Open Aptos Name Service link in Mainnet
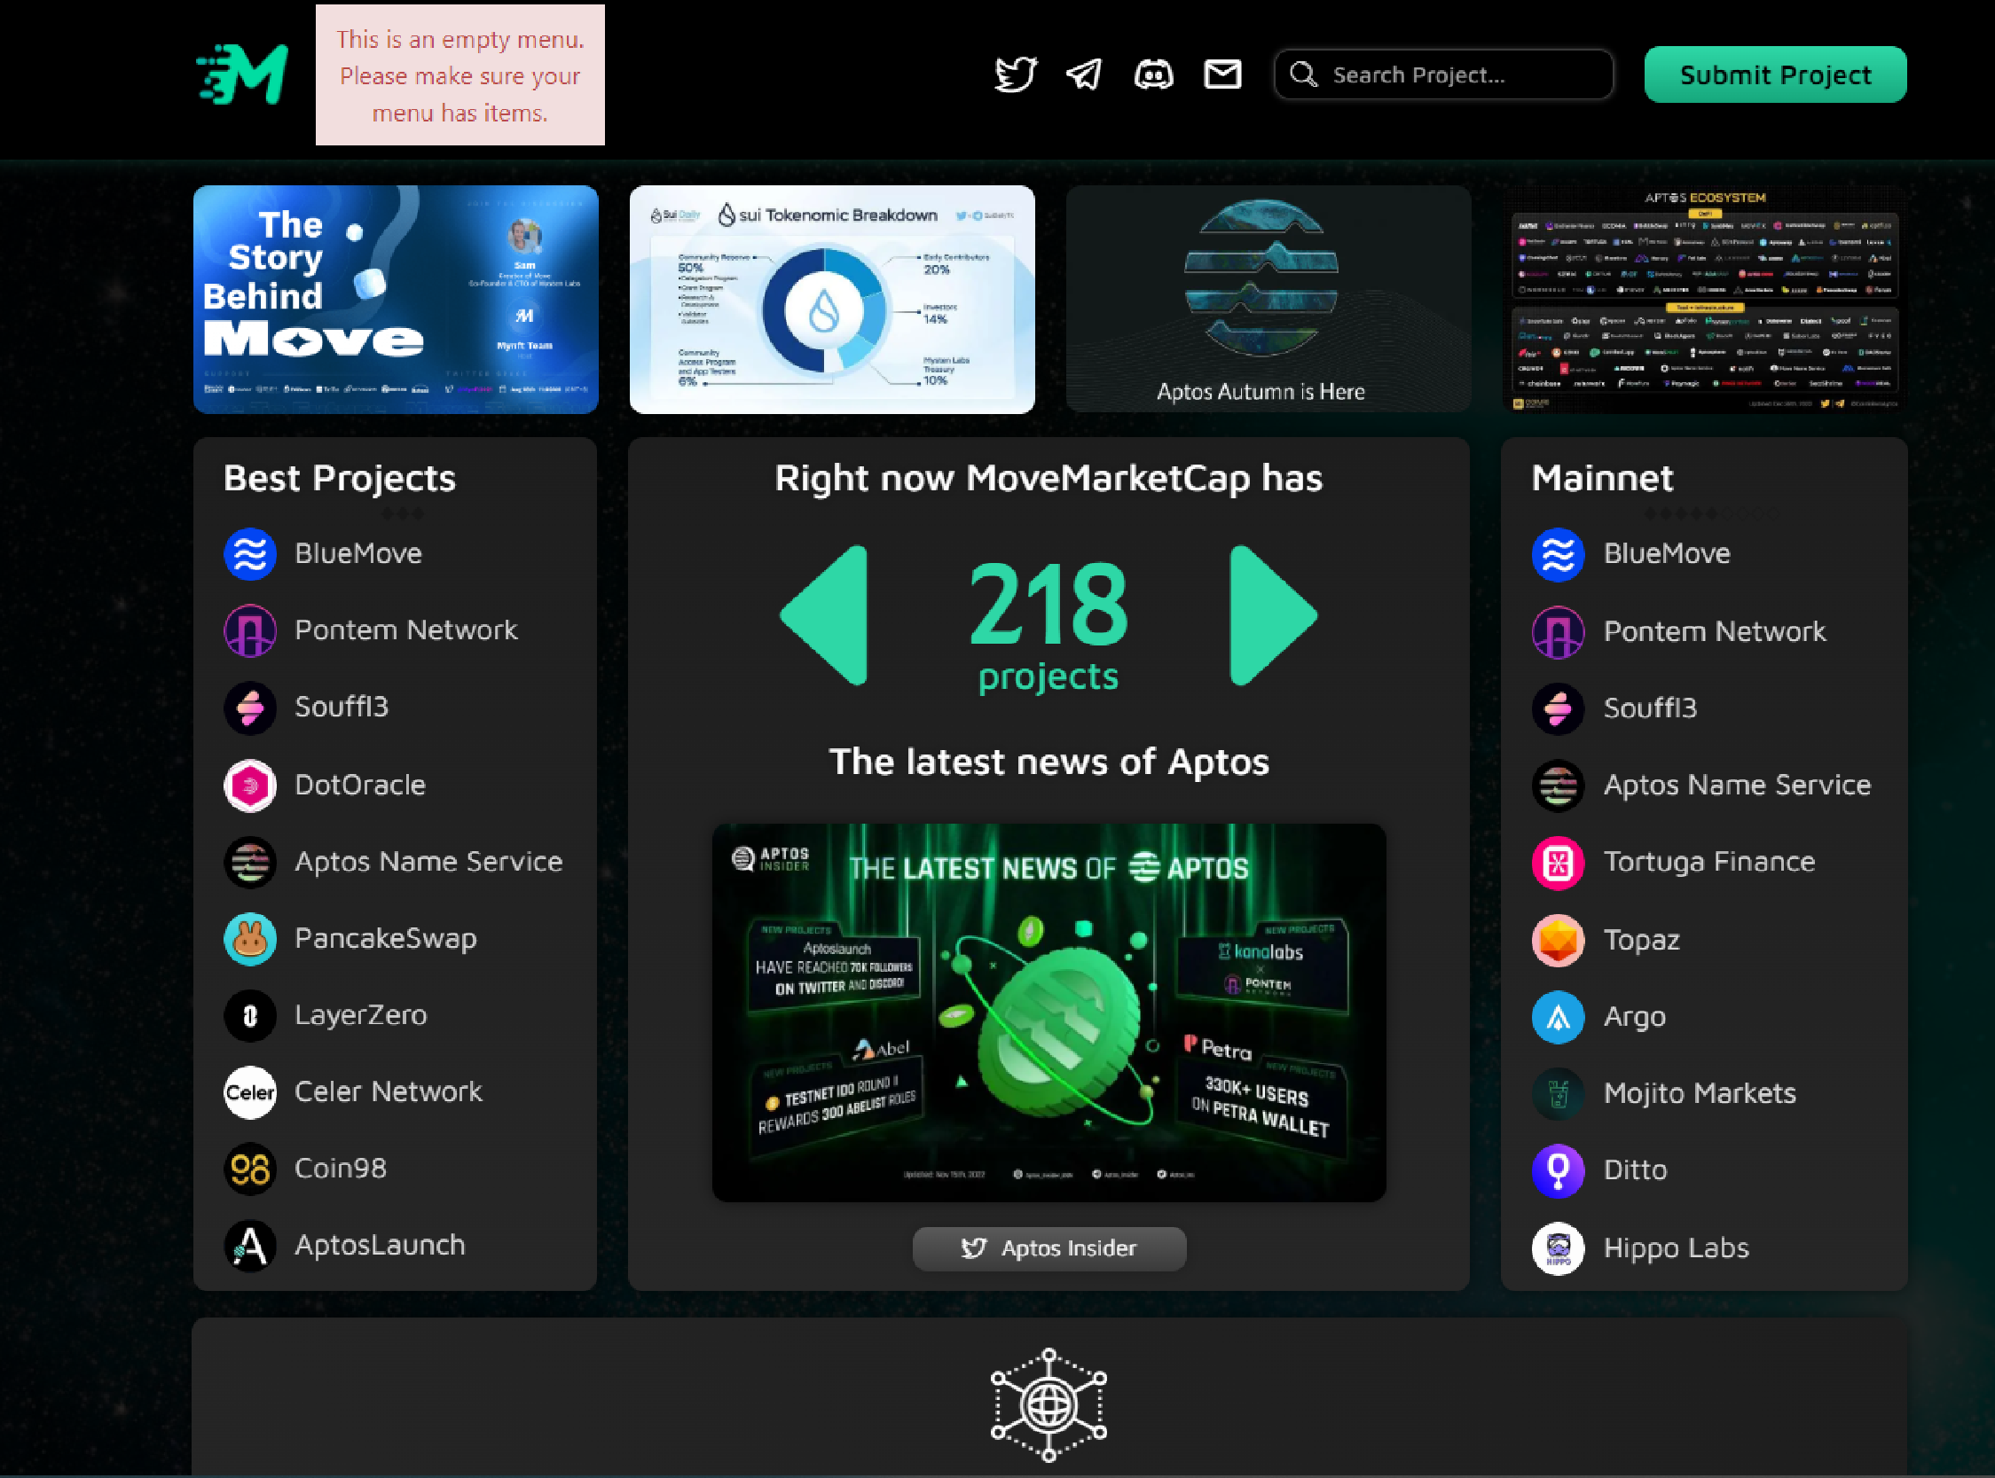 pos(1736,786)
